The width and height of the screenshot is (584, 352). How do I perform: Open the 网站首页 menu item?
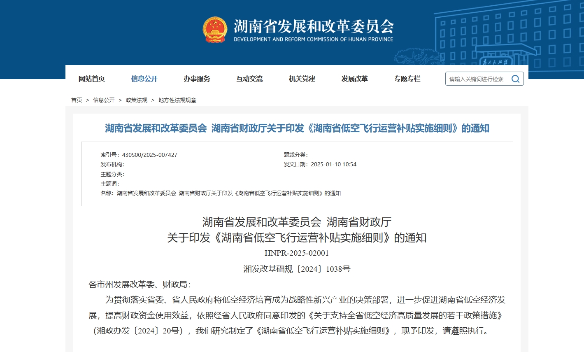point(92,79)
